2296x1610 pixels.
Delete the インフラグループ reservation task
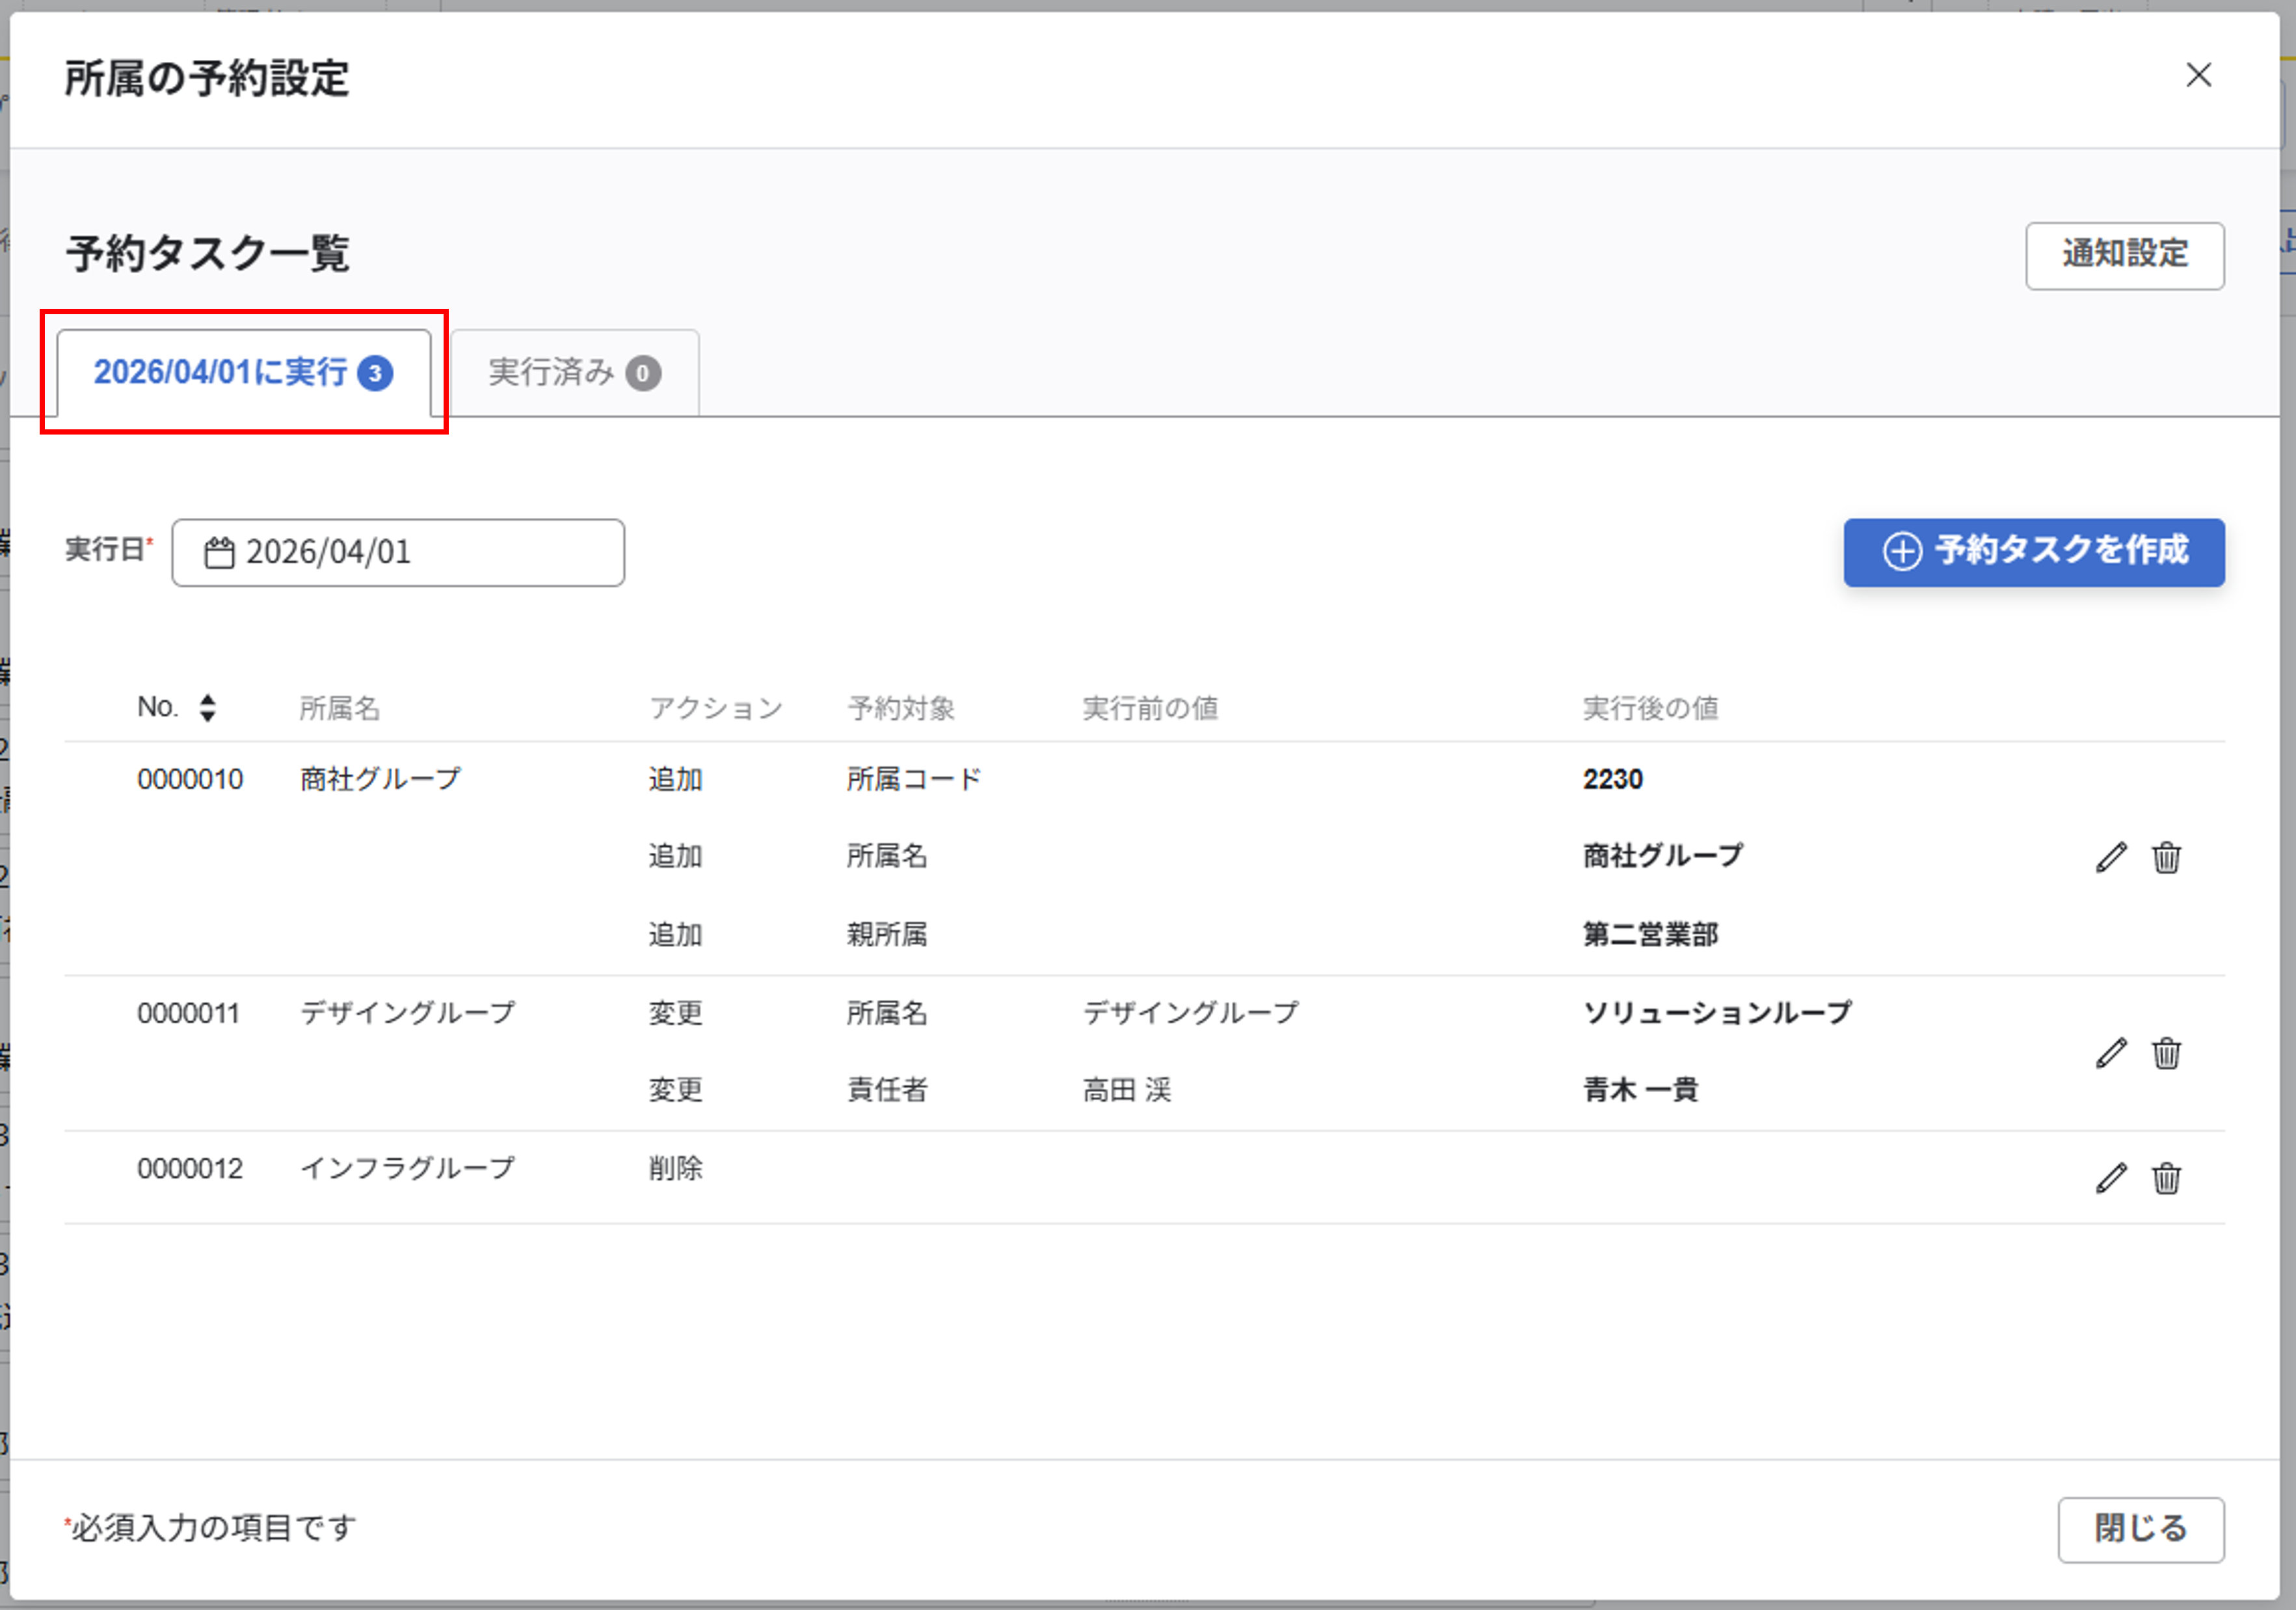click(x=2166, y=1178)
